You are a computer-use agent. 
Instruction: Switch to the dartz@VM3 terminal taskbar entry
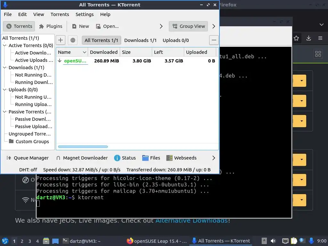coord(82,241)
